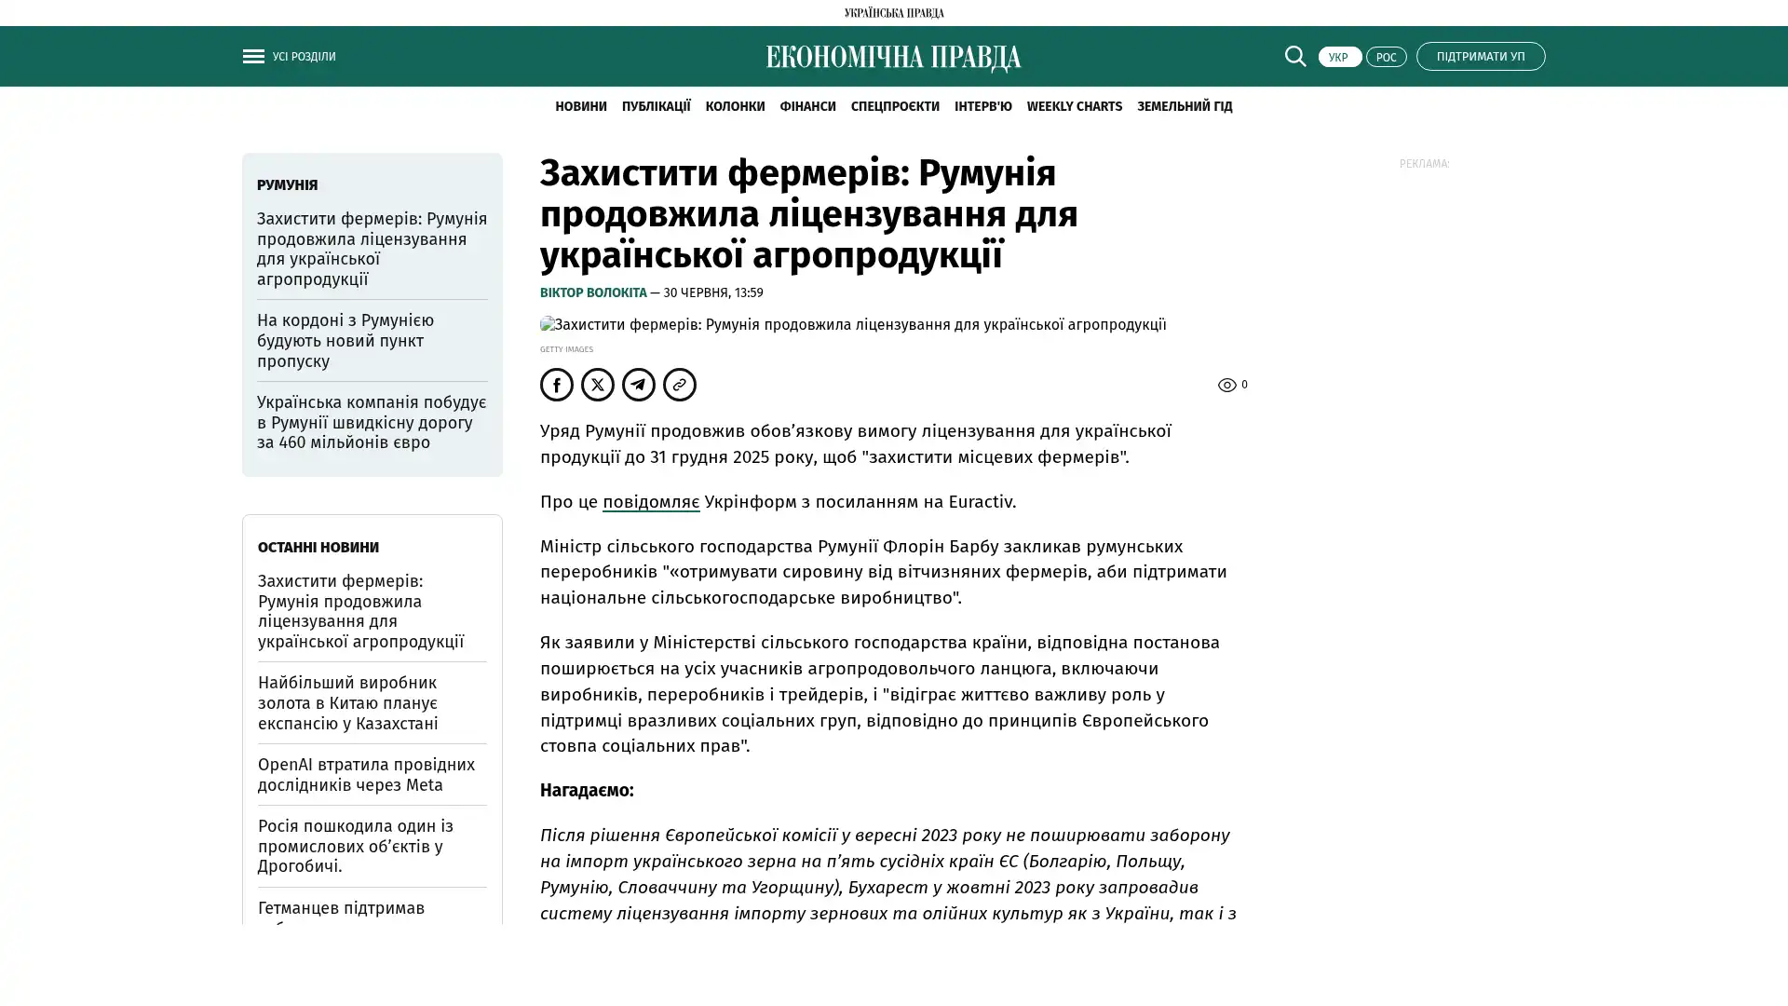The height and width of the screenshot is (1006, 1788).
Task: Copy article link icon
Action: click(x=680, y=385)
